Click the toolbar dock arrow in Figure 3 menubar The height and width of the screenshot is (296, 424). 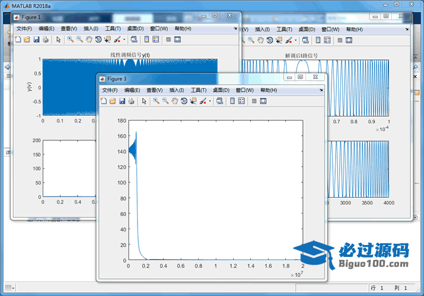pyautogui.click(x=321, y=90)
